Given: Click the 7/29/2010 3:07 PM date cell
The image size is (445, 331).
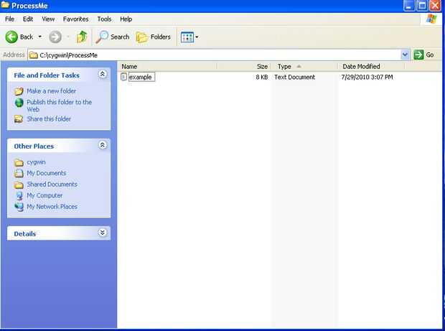Looking at the screenshot, I should [x=367, y=77].
